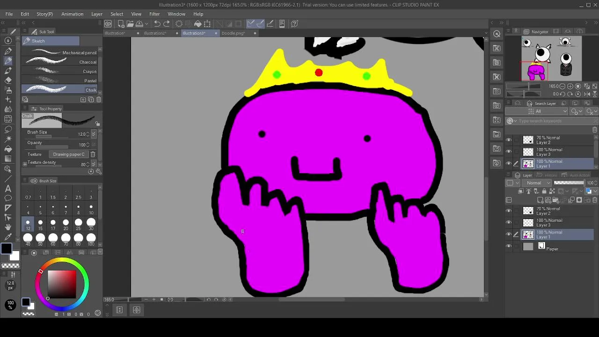Open the Filter menu
The width and height of the screenshot is (599, 337).
154,14
